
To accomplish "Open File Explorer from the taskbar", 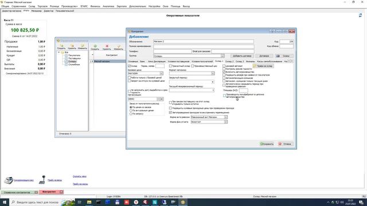I will pos(89,202).
